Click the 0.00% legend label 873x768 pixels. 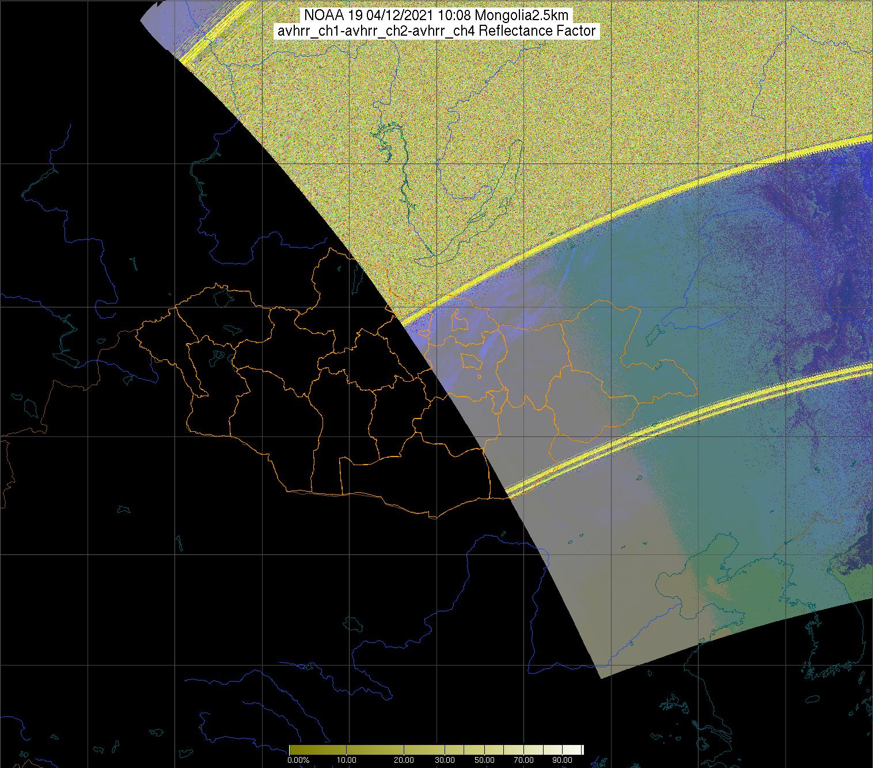[x=298, y=760]
